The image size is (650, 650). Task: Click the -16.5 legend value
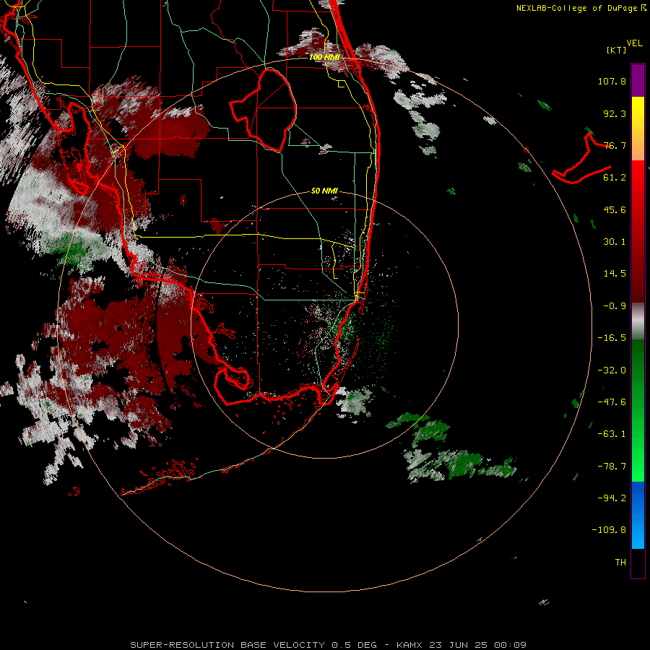[612, 338]
